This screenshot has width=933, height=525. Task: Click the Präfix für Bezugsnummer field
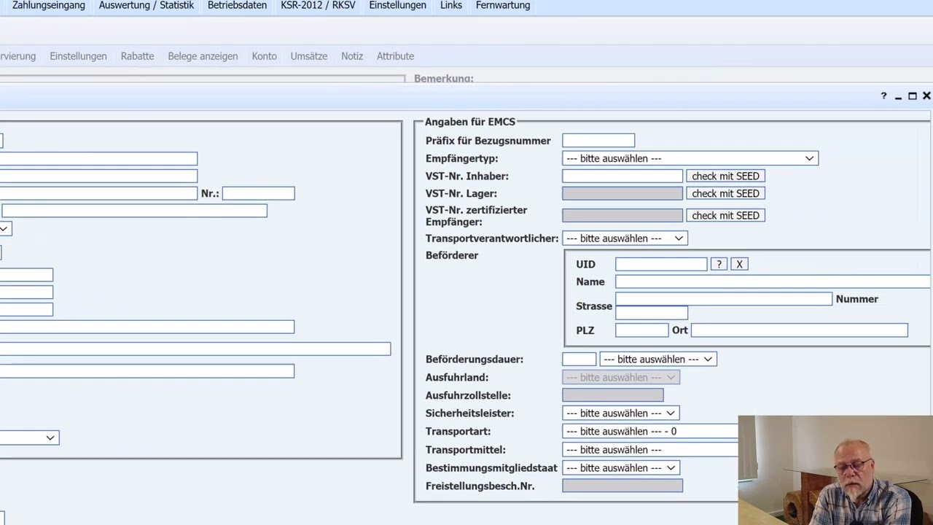tap(598, 141)
